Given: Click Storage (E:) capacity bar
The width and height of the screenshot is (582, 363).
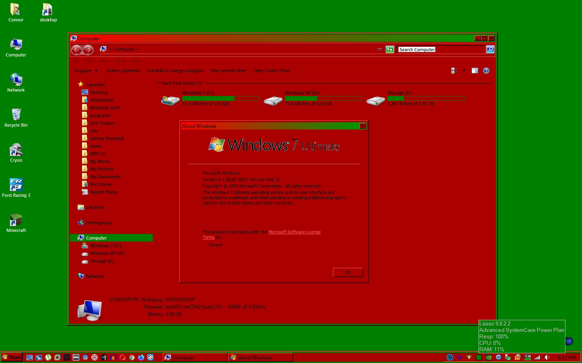Looking at the screenshot, I should tap(426, 98).
